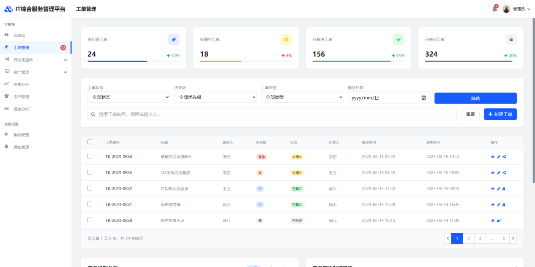The height and width of the screenshot is (267, 535).
Task: Click the 未处理工单 card ticket icon
Action: (174, 39)
